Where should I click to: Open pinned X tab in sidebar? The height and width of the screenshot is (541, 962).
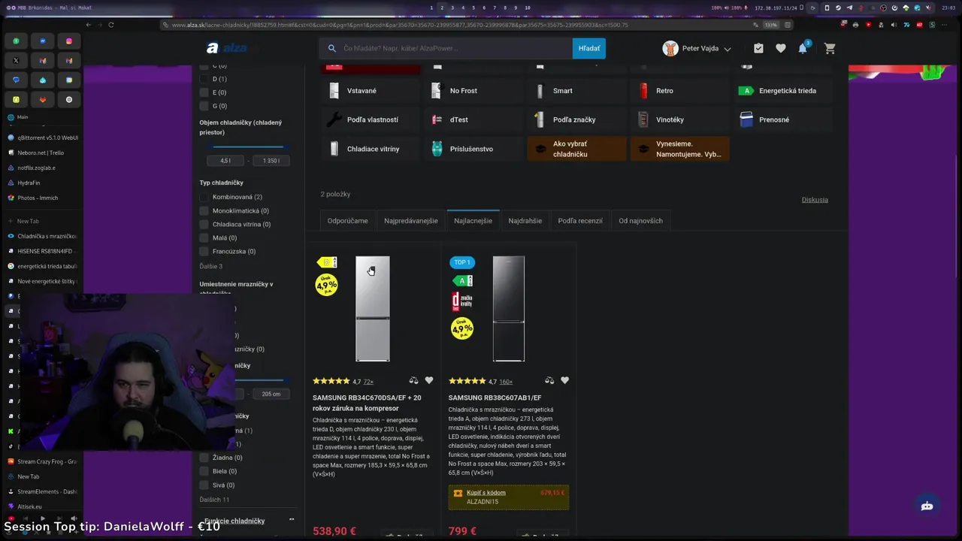pyautogui.click(x=16, y=60)
